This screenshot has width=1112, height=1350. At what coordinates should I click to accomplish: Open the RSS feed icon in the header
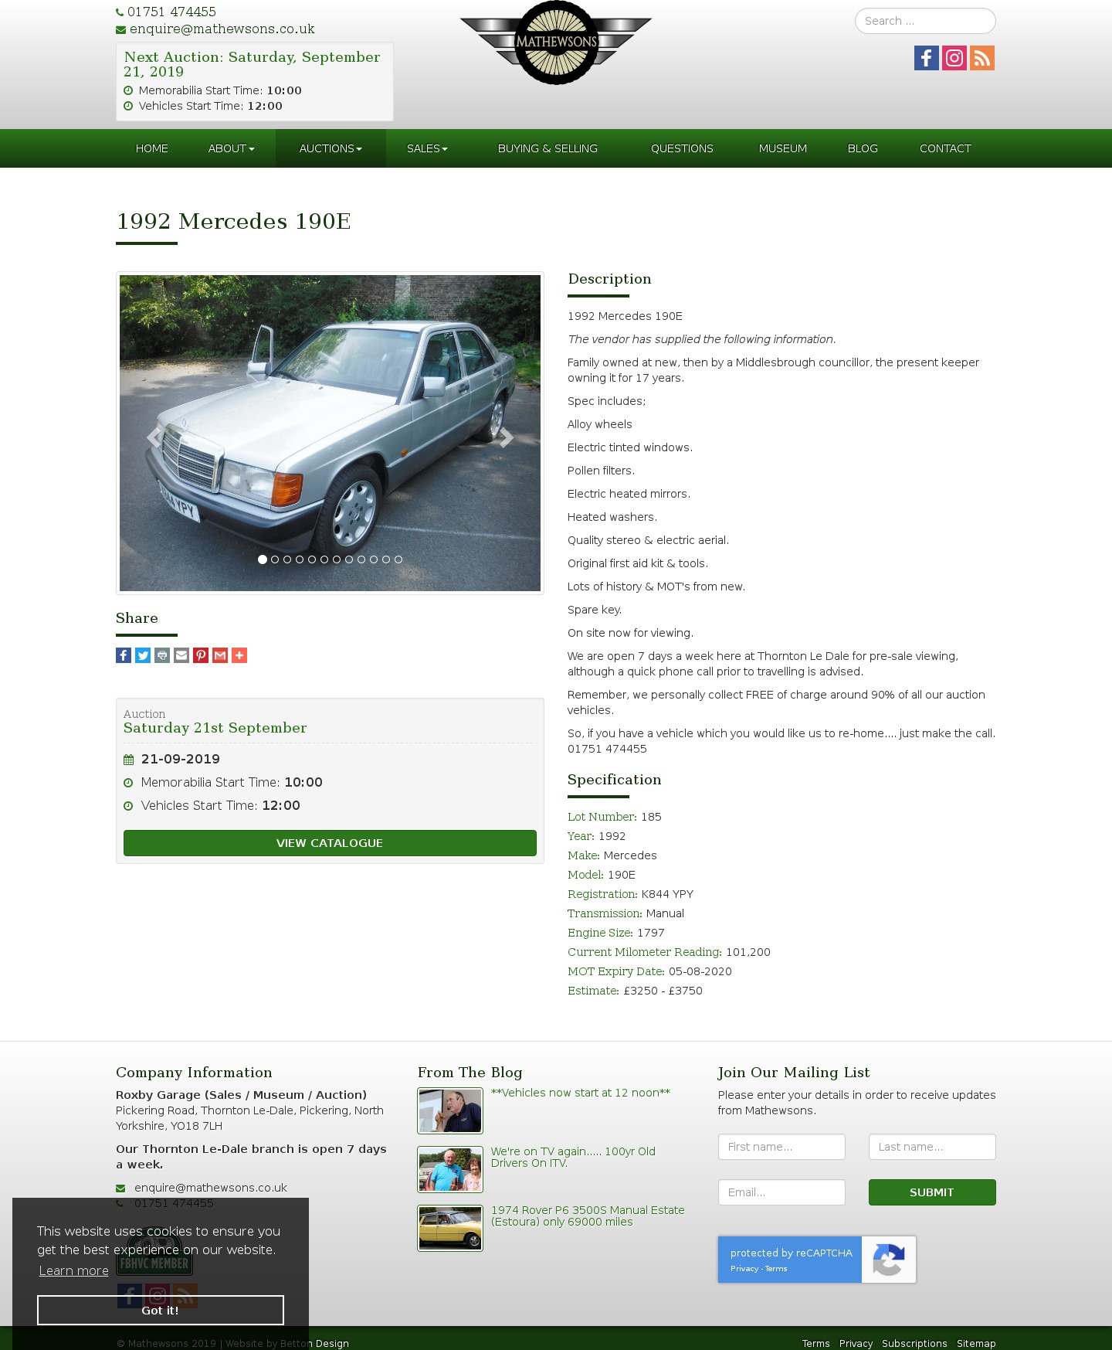pos(982,58)
